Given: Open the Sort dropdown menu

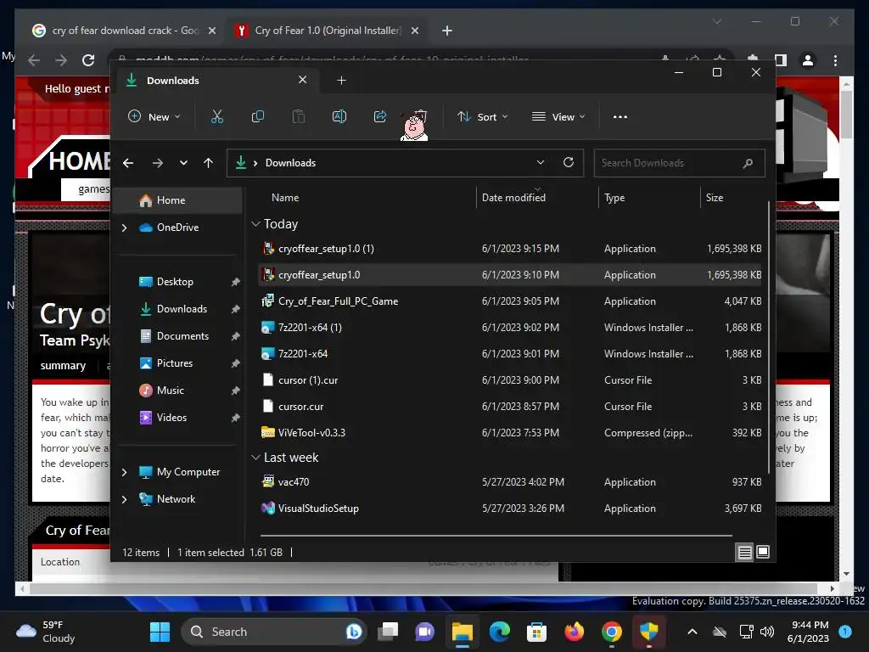Looking at the screenshot, I should (482, 117).
